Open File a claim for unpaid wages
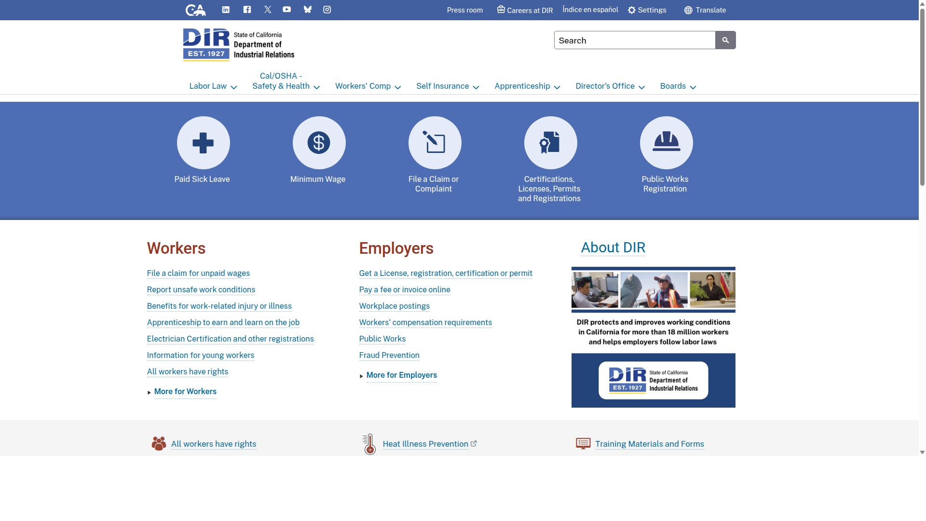 pos(198,273)
